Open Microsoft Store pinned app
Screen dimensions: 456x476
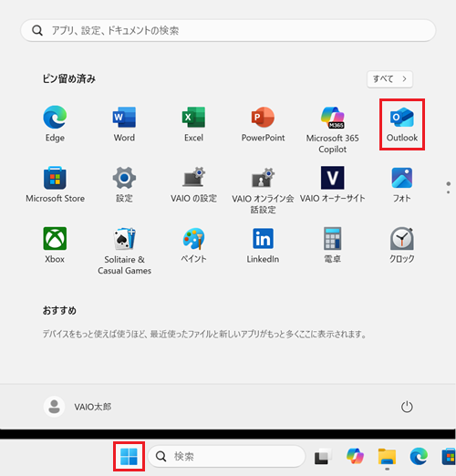[x=55, y=185]
